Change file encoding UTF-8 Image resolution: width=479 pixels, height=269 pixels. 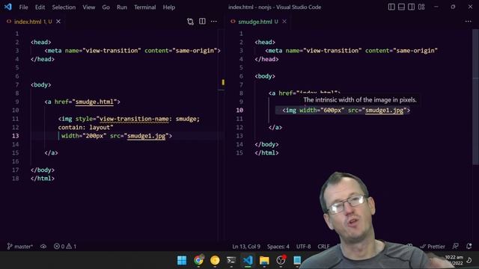tap(303, 246)
